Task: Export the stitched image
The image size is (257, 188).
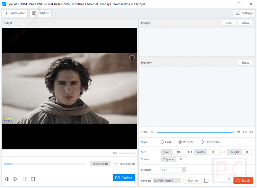Action: [243, 181]
